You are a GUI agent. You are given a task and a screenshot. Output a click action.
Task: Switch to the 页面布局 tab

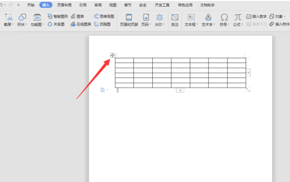point(64,5)
